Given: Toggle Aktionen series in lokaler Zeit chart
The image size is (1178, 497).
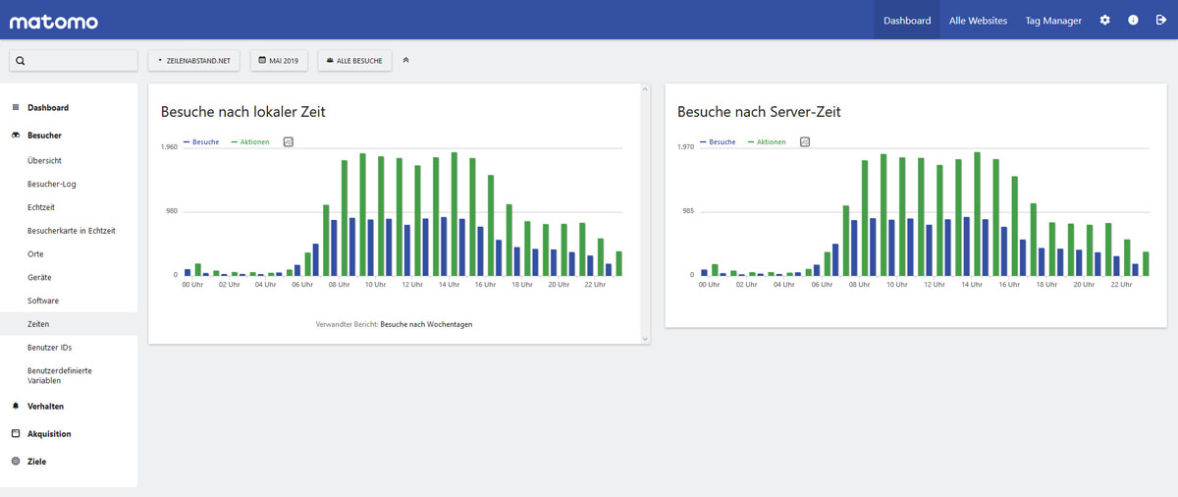Looking at the screenshot, I should point(250,142).
